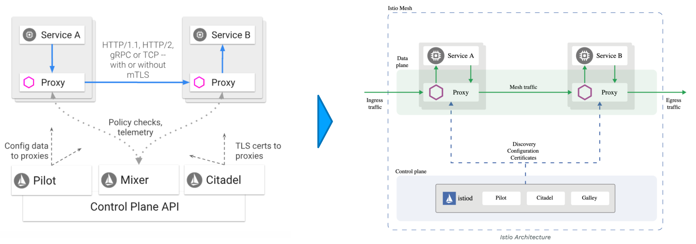Click the small Citadel box inside istiod

545,198
